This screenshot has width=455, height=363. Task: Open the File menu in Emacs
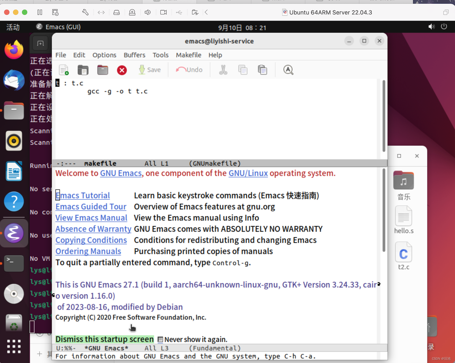61,55
